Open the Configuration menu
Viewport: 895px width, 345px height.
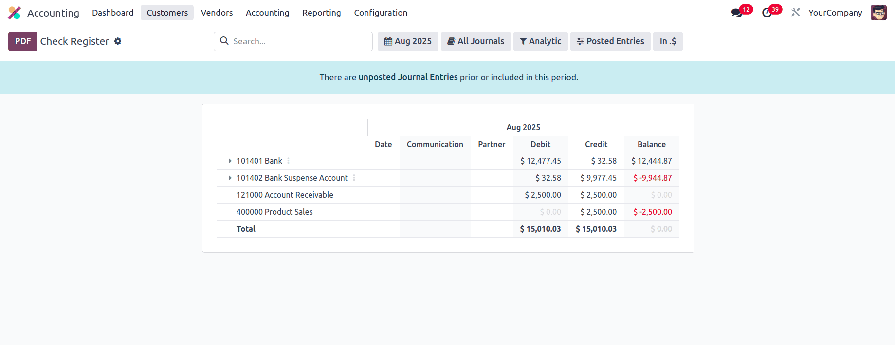click(381, 13)
